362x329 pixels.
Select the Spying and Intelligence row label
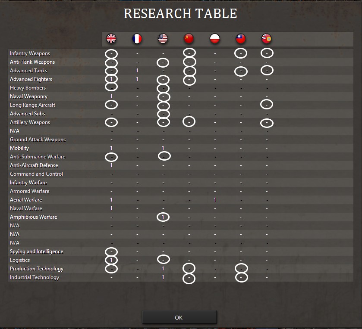coord(36,251)
